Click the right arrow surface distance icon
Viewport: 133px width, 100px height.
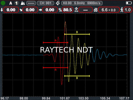click(41, 10)
